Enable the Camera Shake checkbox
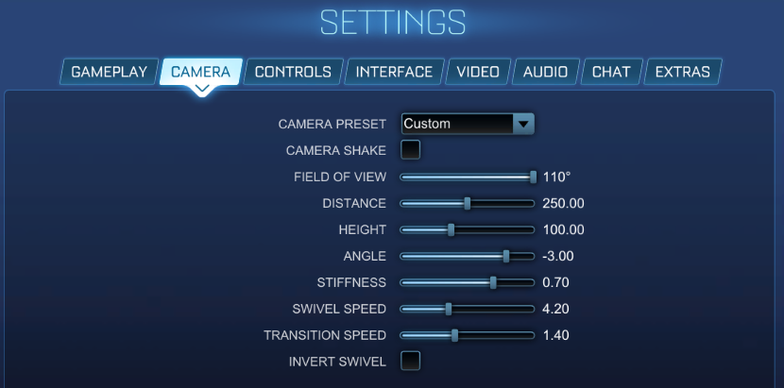Screen dimensions: 784x388 click(411, 150)
